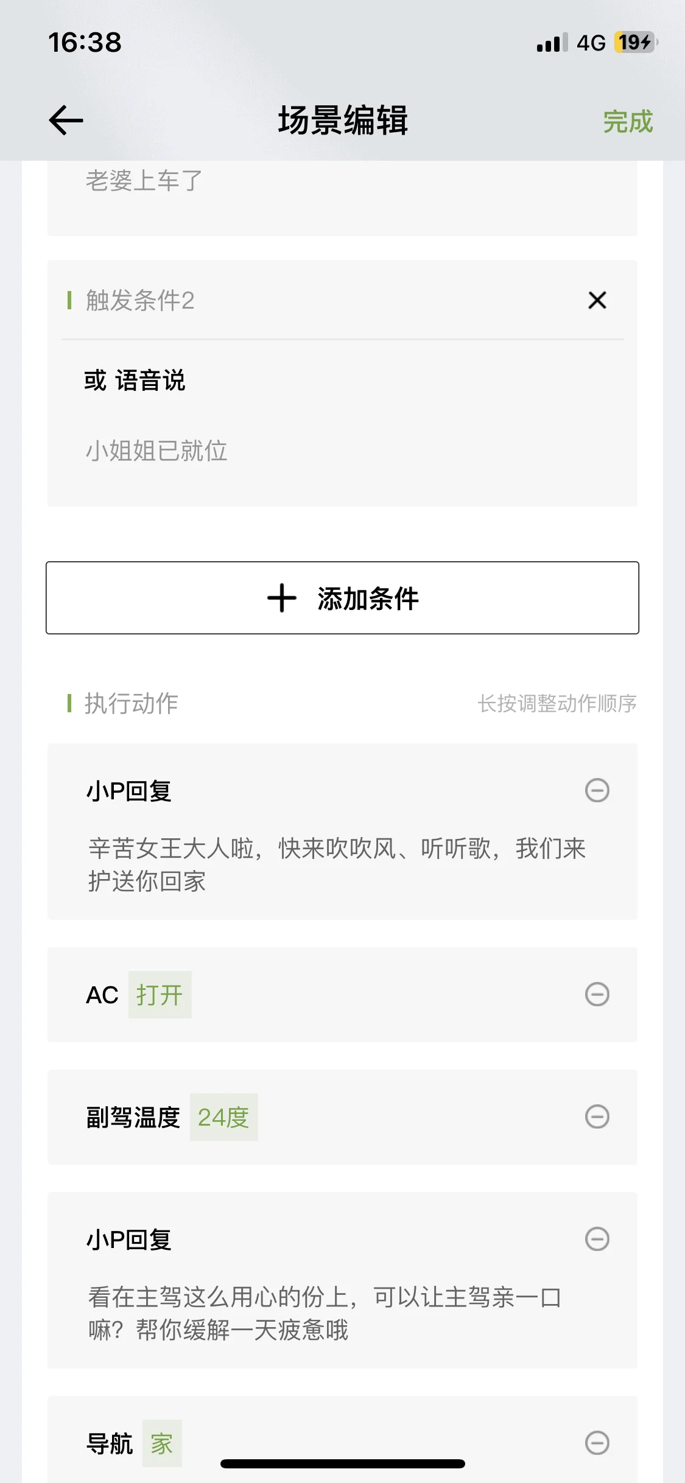The width and height of the screenshot is (685, 1483).
Task: Tap the 添加条件 button
Action: pos(342,598)
